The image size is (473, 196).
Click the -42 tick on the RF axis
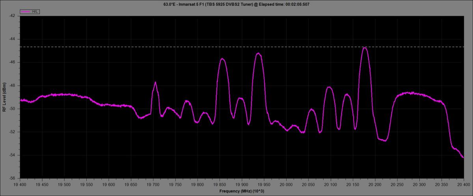click(x=12, y=16)
